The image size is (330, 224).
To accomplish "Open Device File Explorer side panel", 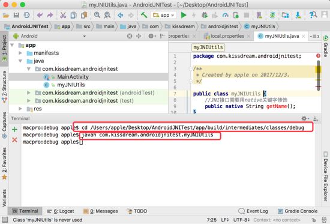I will 326,176.
